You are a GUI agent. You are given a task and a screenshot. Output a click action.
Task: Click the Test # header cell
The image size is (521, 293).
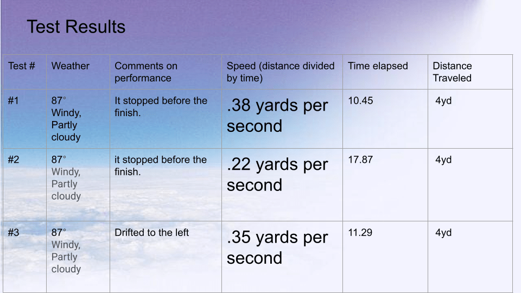[x=24, y=72]
